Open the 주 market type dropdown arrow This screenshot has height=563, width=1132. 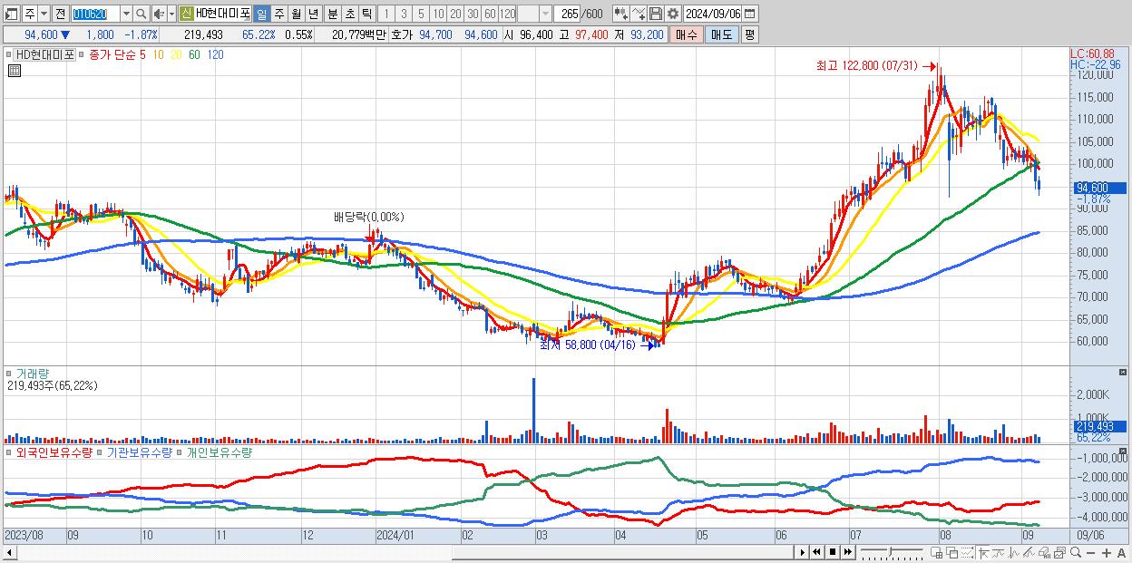tap(44, 14)
